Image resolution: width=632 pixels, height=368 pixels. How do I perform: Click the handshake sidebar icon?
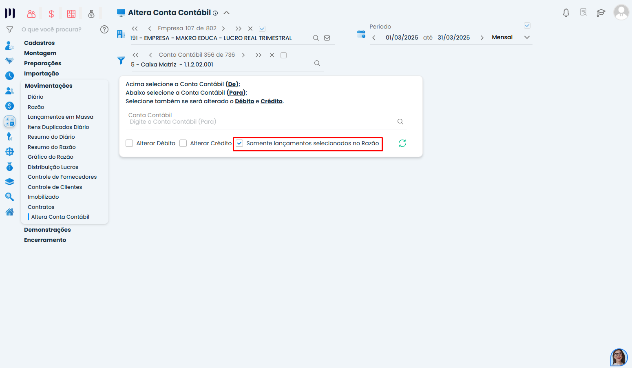tap(9, 60)
